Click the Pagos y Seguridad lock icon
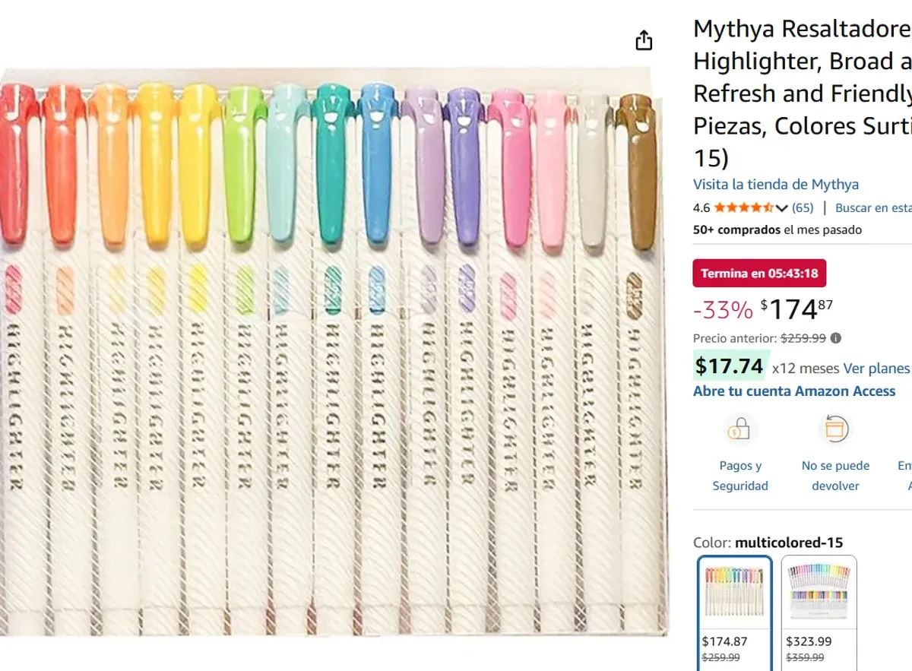 [x=739, y=430]
